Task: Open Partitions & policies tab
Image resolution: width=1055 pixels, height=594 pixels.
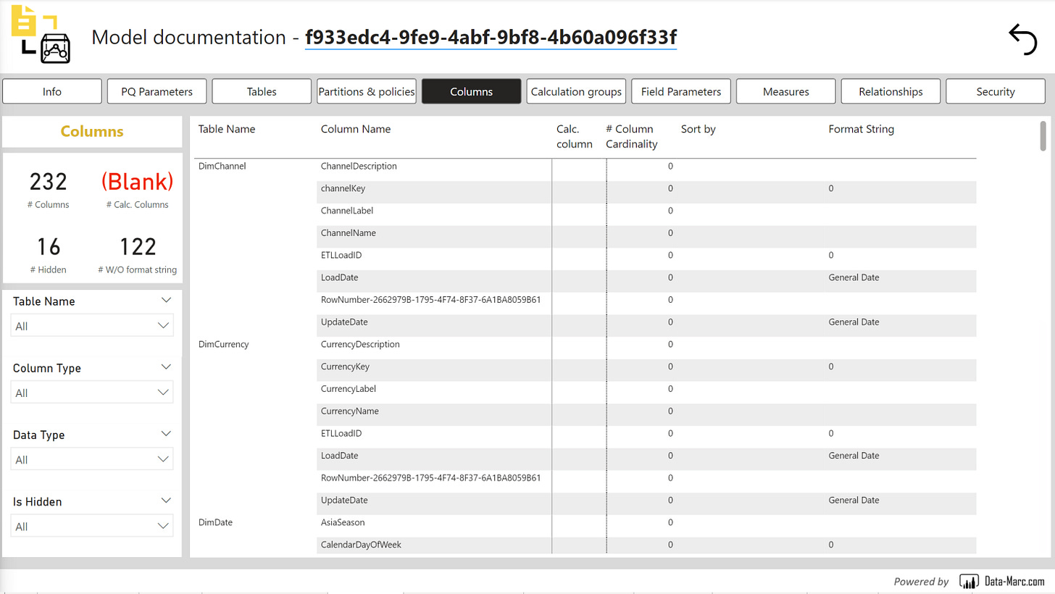Action: tap(367, 91)
